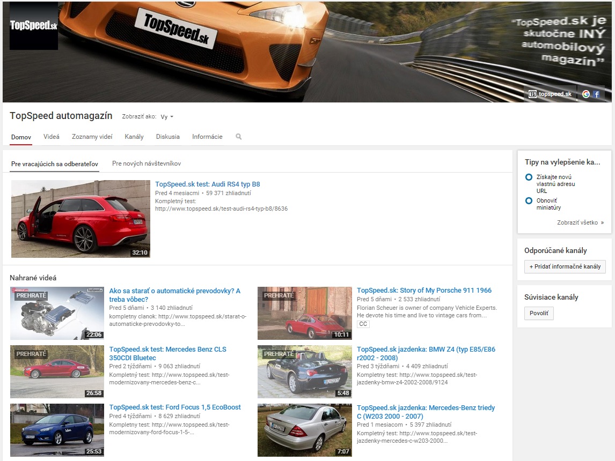Open the Kanály tab
The width and height of the screenshot is (615, 461).
click(134, 137)
